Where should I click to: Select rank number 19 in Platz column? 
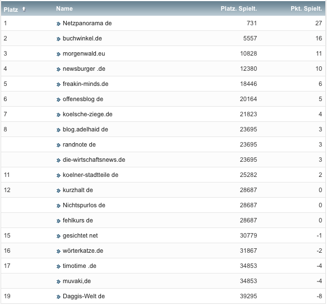(7, 296)
